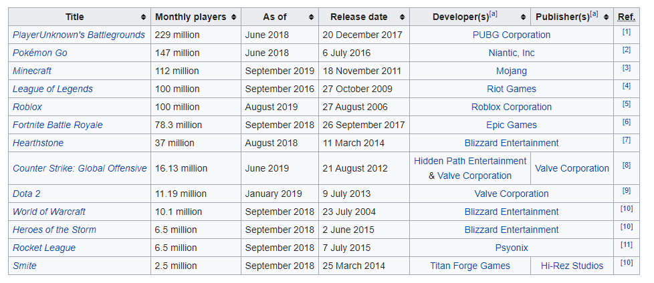Open reference [8] for Counter Strike row
This screenshot has width=654, height=283.
(627, 166)
